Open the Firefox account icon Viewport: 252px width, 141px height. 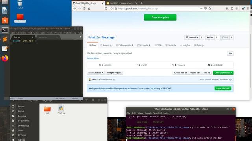237,9
